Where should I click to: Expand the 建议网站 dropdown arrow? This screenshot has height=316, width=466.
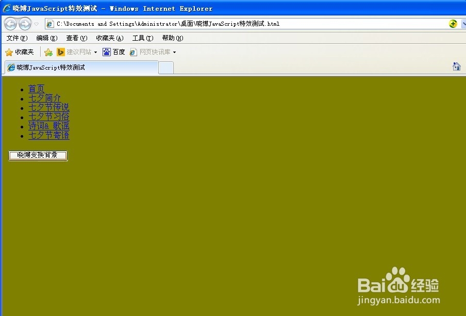coord(94,52)
